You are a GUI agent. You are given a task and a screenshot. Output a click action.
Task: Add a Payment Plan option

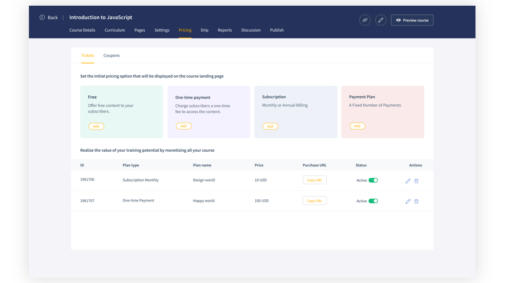(357, 126)
